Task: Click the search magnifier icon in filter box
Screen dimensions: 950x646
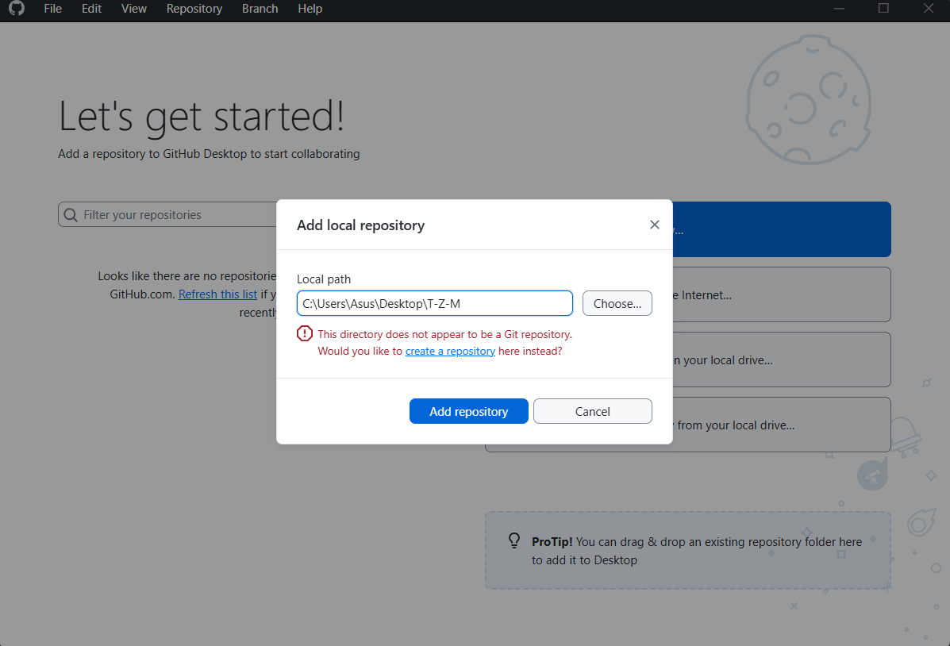Action: [71, 215]
